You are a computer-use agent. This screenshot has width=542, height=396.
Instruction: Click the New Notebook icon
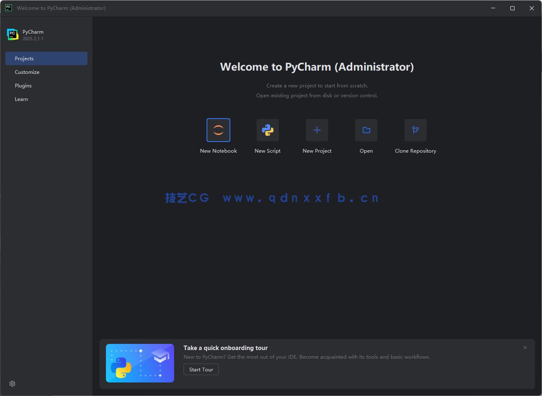point(218,130)
